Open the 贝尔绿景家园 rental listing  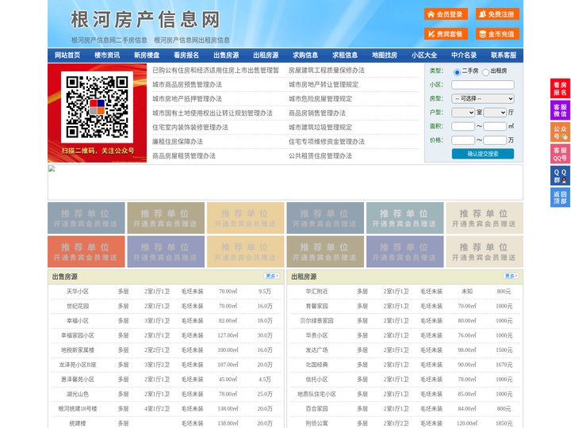316,321
